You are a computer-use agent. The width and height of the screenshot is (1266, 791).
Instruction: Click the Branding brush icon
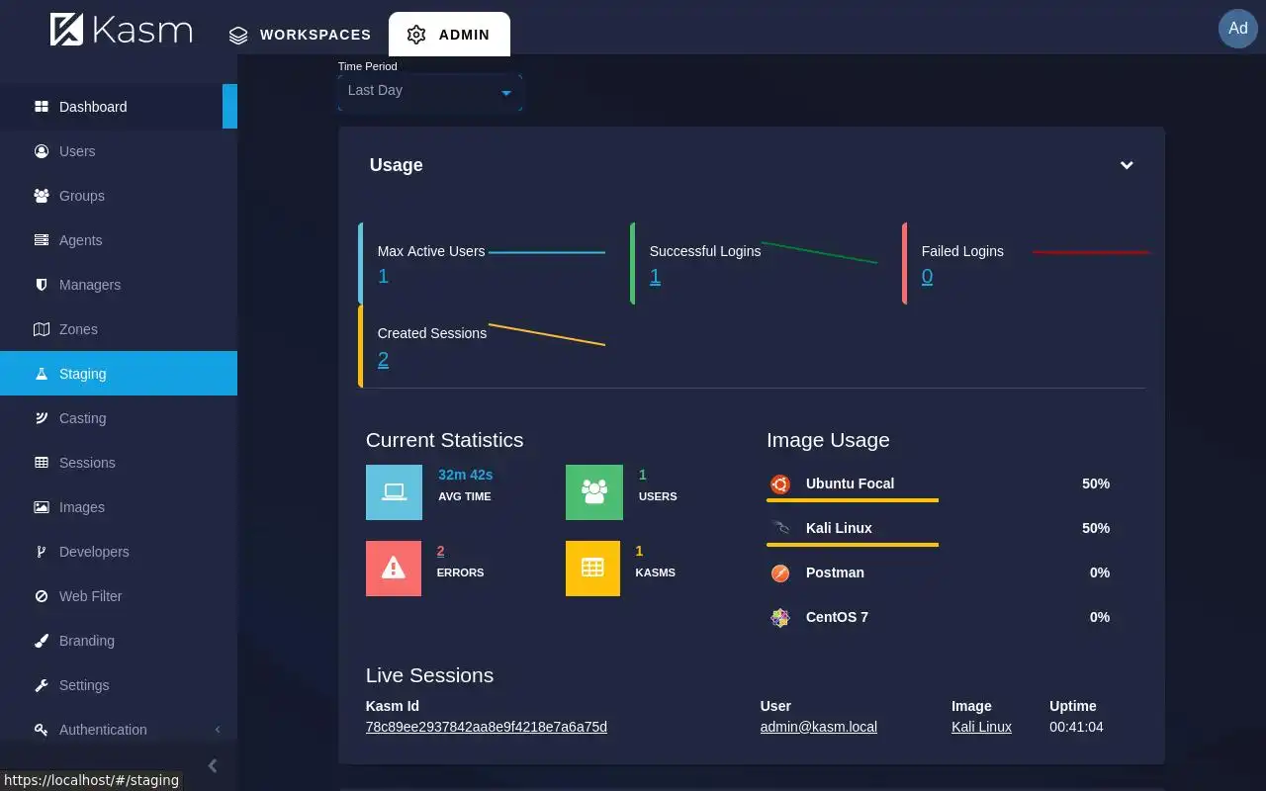42,641
